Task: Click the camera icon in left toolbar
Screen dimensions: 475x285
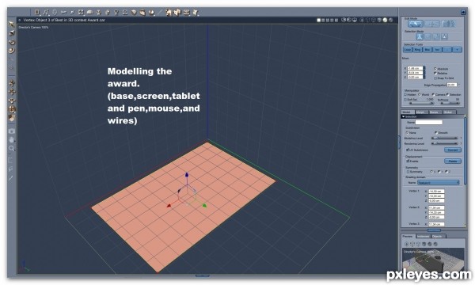Action: coord(12,131)
